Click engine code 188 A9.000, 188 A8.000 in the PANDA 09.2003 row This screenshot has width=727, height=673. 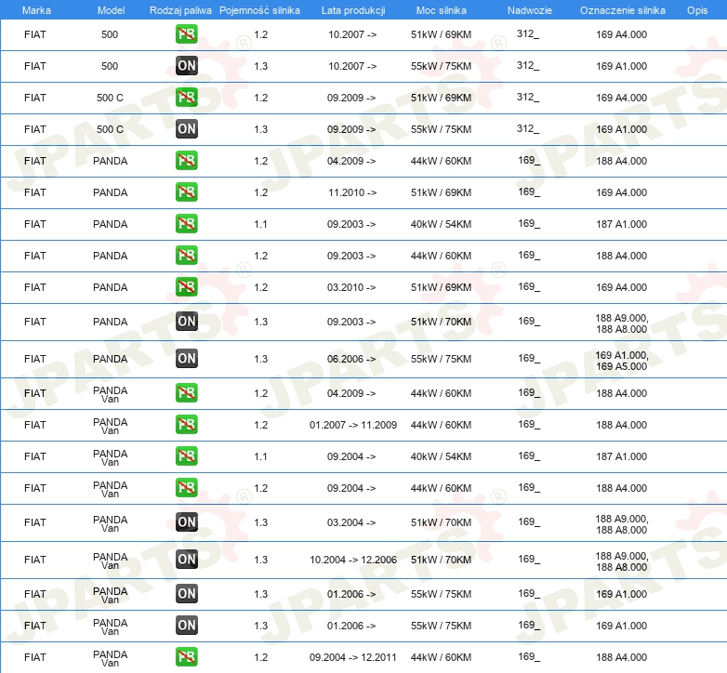622,323
